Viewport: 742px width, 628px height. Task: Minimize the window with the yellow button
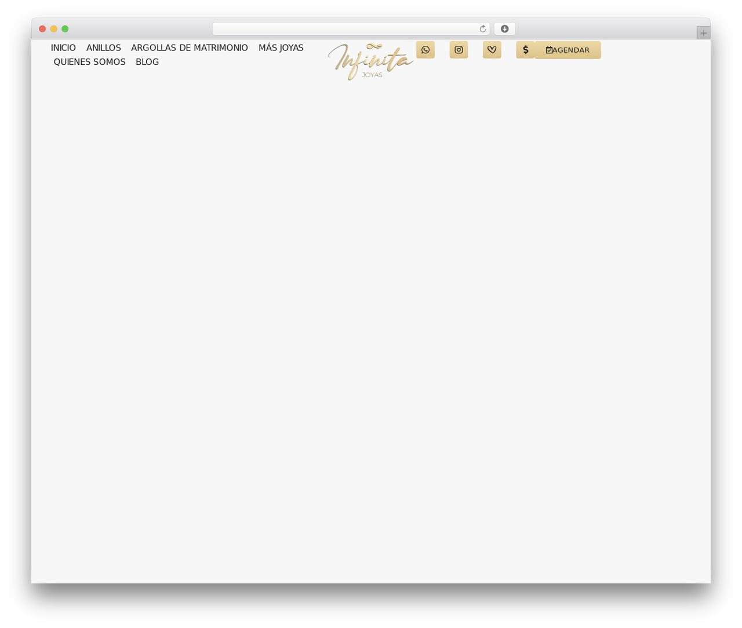coord(54,29)
